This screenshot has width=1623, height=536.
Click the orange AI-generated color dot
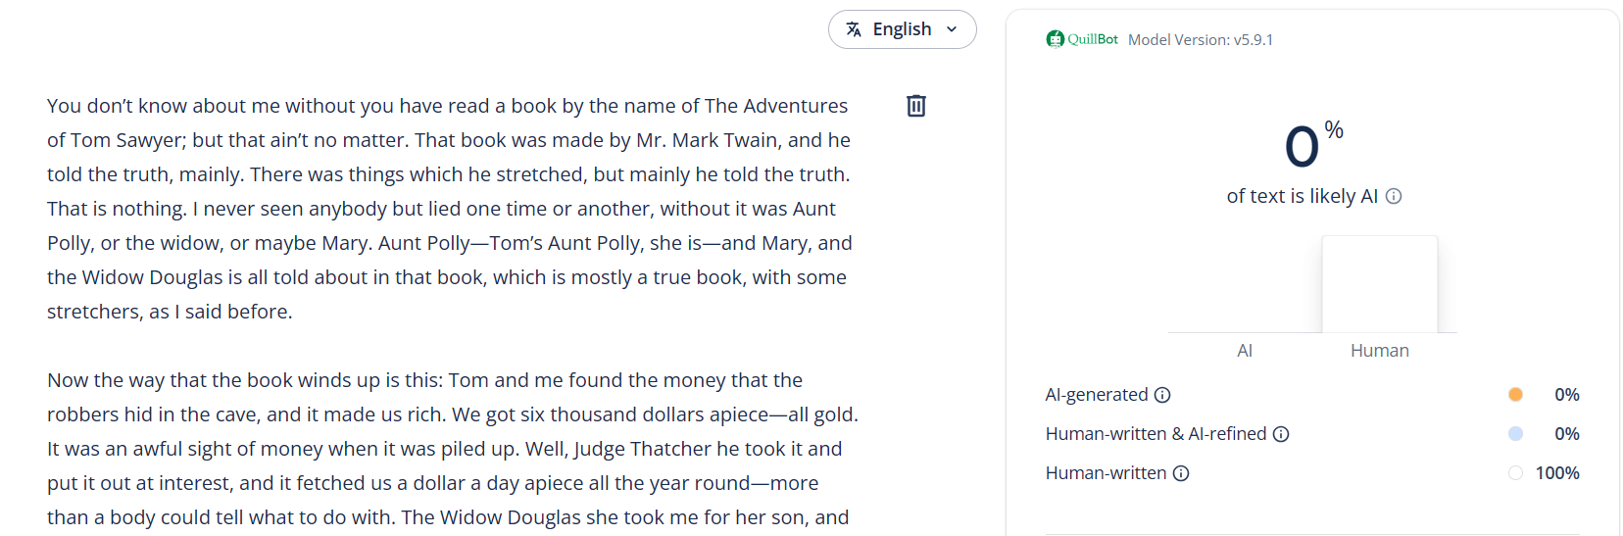click(1515, 395)
